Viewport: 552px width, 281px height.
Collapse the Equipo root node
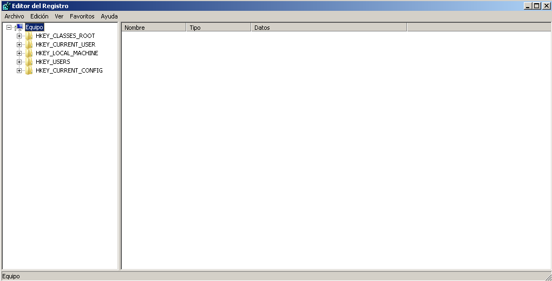point(9,27)
